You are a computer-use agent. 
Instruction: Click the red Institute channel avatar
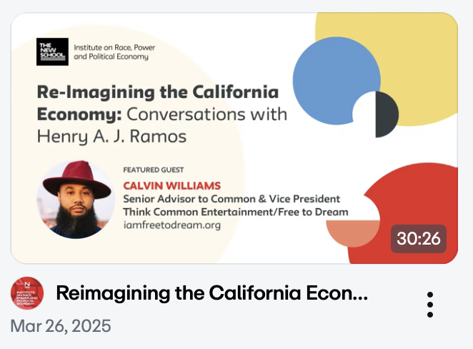click(27, 293)
